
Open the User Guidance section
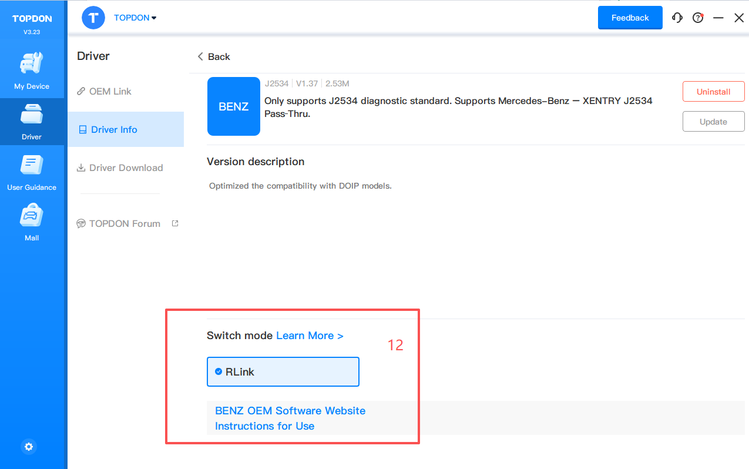coord(32,172)
